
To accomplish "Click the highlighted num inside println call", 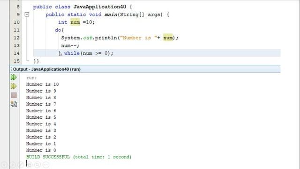I will pyautogui.click(x=168, y=38).
